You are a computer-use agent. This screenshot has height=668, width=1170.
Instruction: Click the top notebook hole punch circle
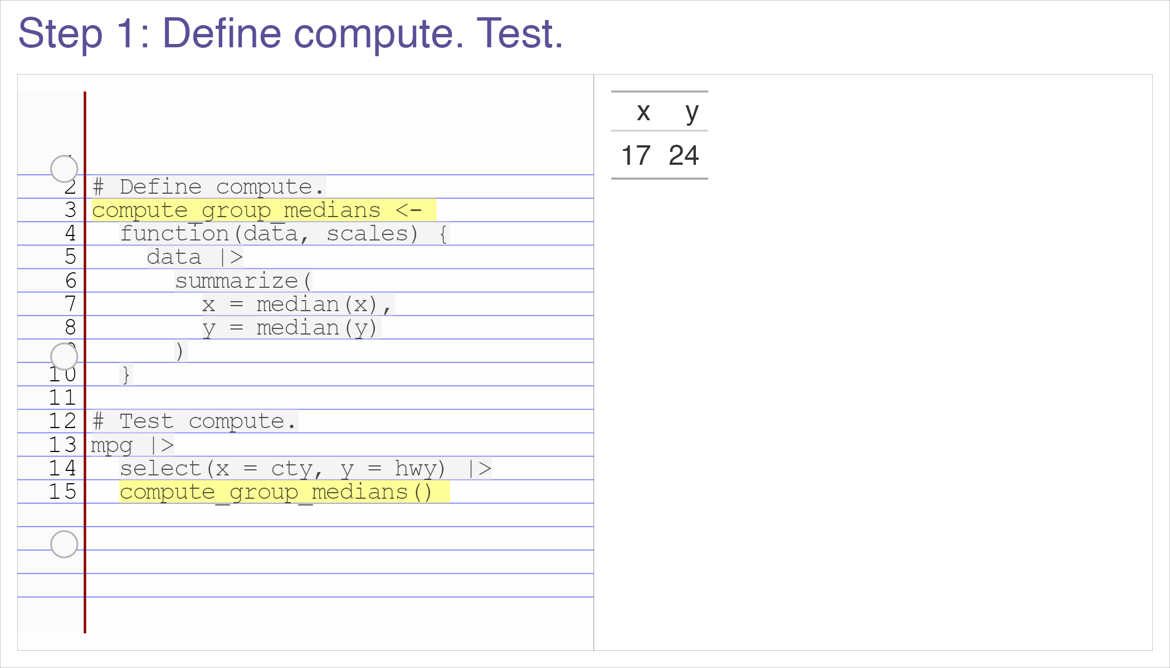coord(64,169)
